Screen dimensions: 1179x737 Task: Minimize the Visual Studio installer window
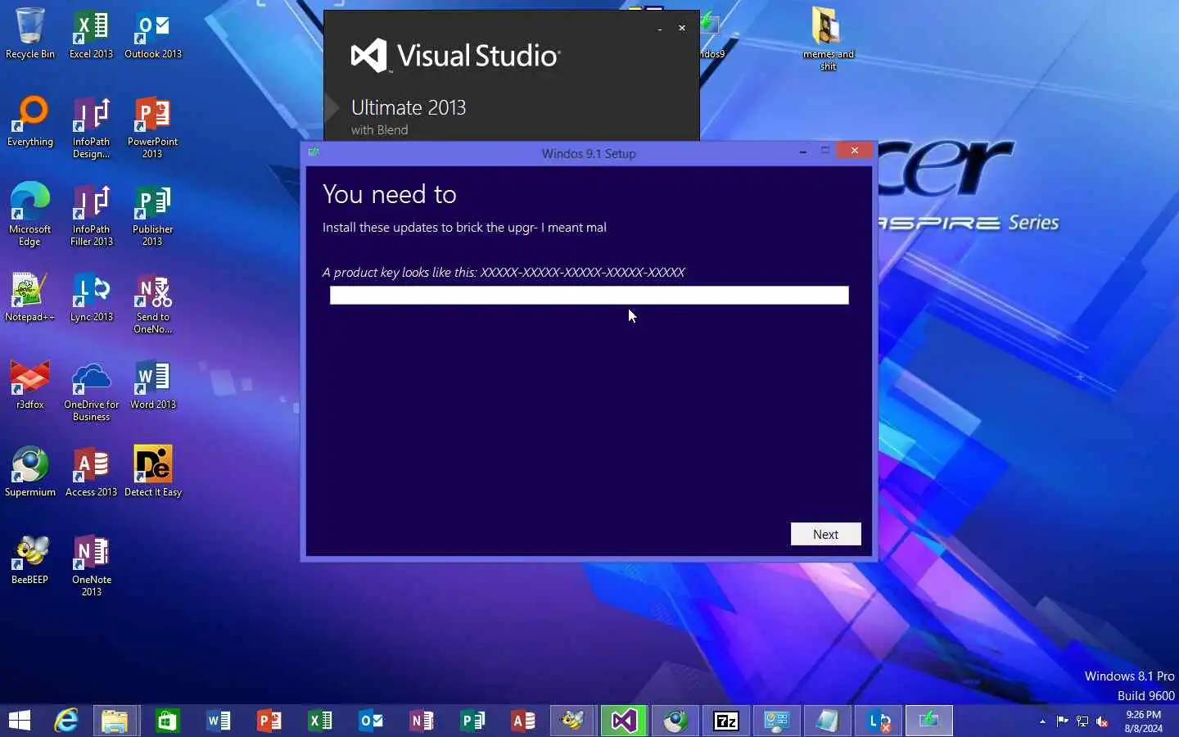coord(660,29)
